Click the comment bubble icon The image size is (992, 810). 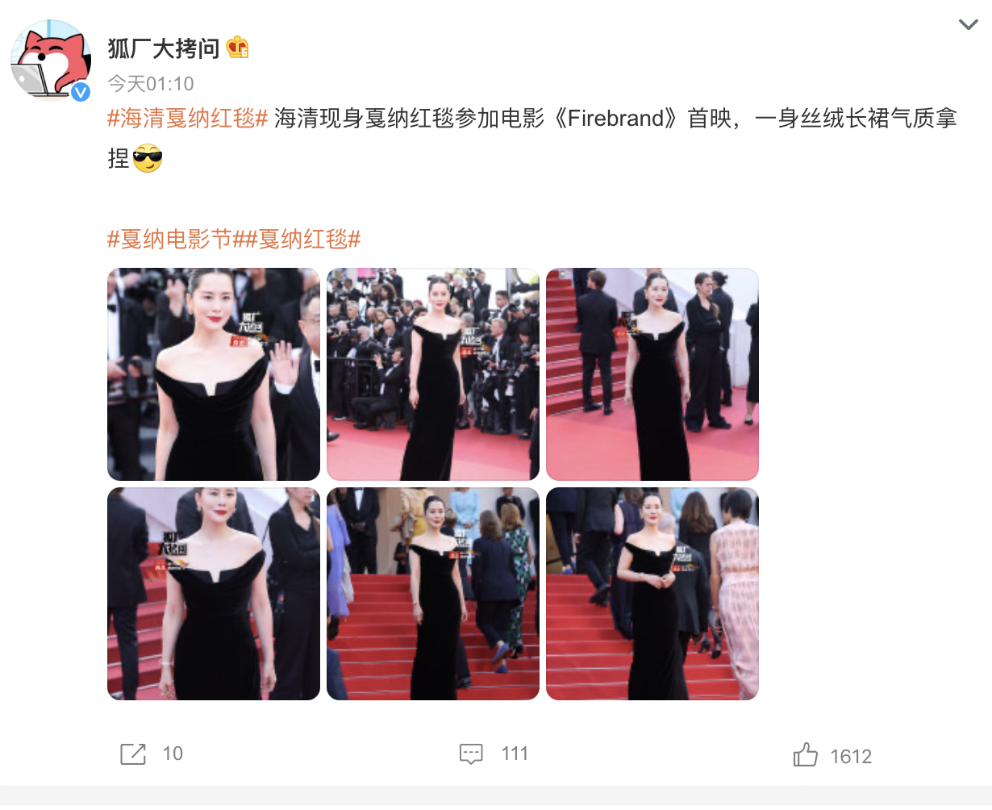471,754
